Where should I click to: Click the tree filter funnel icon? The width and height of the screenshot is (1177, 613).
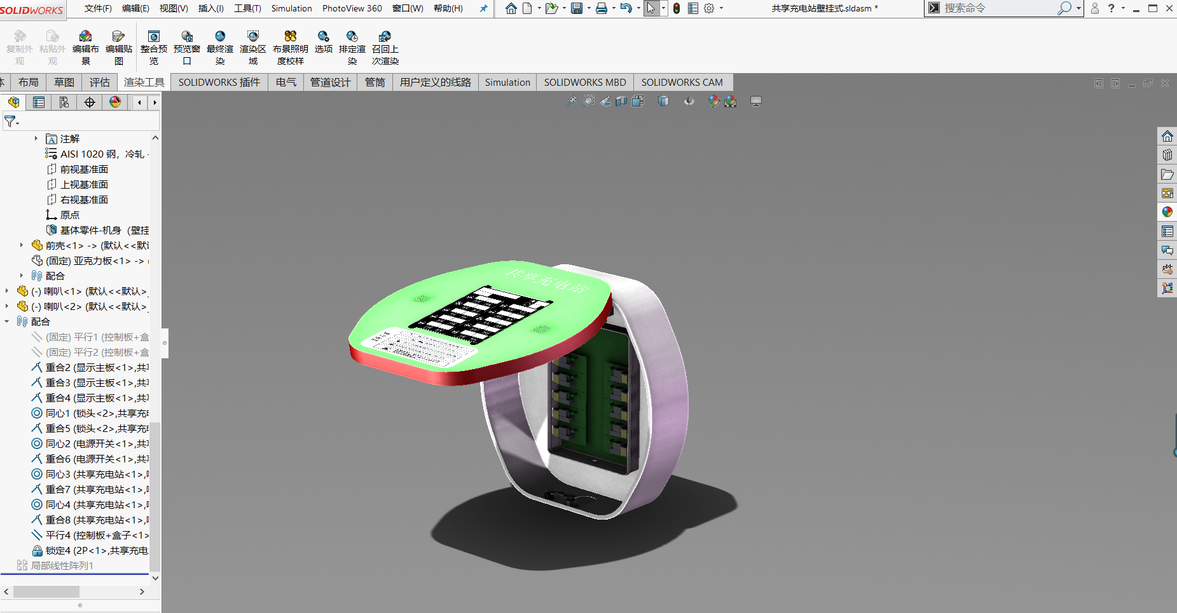click(11, 121)
